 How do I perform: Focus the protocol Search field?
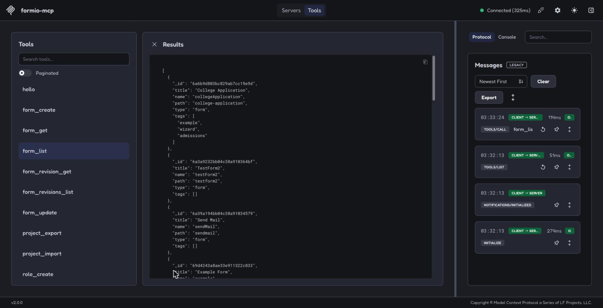pyautogui.click(x=558, y=37)
